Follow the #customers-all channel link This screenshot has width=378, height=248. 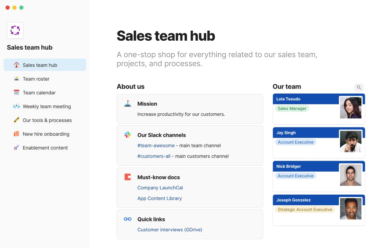coord(154,156)
